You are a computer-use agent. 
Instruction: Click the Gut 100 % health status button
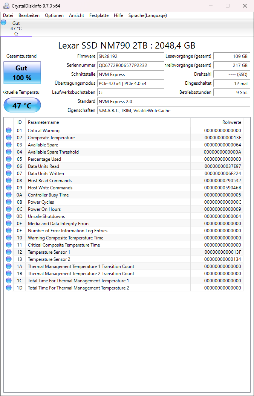22,73
